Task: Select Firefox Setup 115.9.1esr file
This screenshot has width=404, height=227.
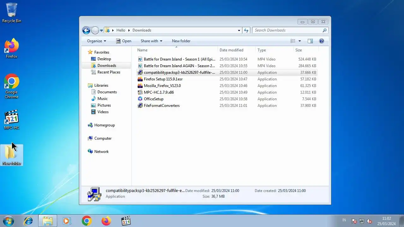Action: tap(227, 79)
